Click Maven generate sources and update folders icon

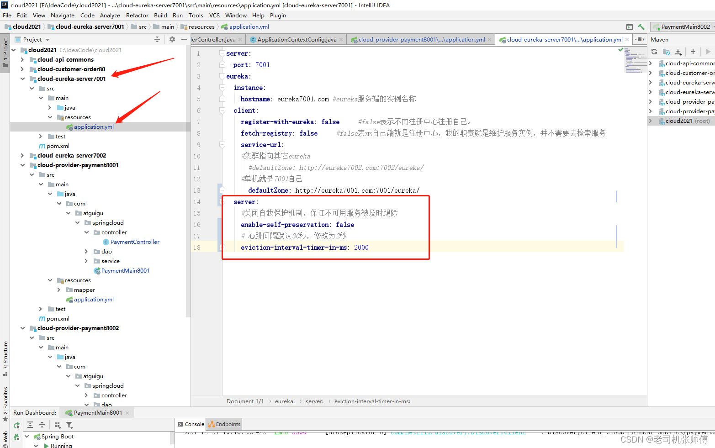(x=666, y=52)
